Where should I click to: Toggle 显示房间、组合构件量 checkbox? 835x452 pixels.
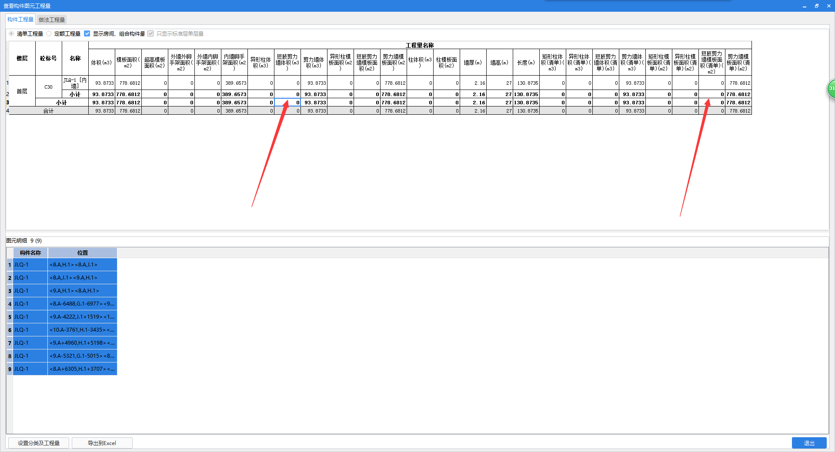pos(87,33)
